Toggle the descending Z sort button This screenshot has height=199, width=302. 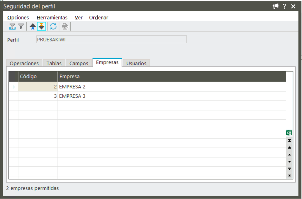41,27
